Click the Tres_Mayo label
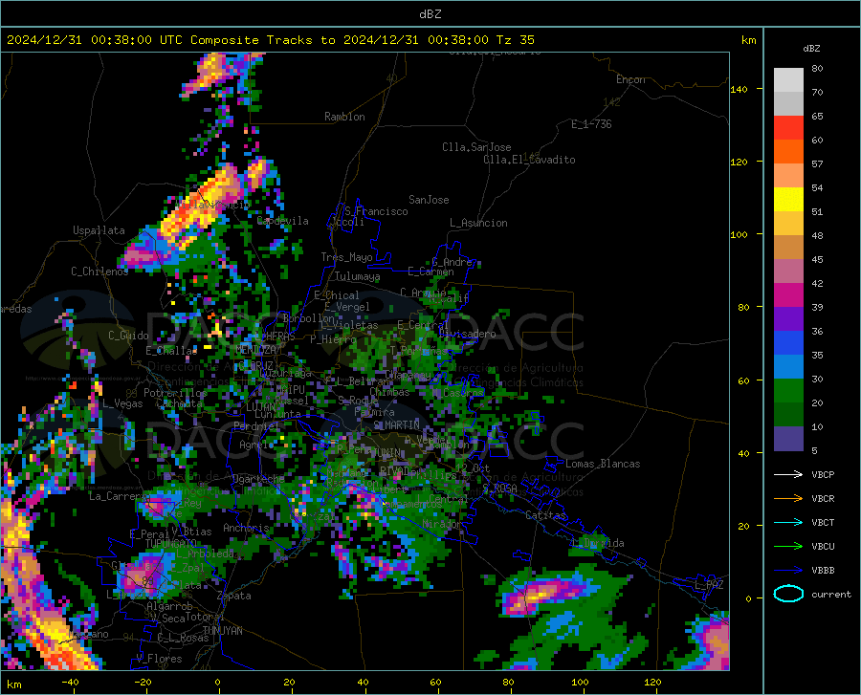 coord(346,257)
